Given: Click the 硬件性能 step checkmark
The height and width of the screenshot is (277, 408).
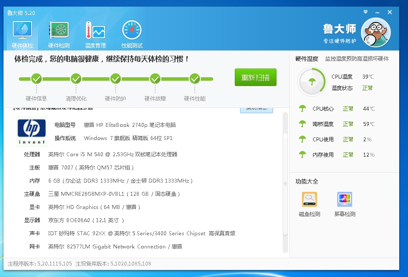Looking at the screenshot, I should [x=195, y=79].
